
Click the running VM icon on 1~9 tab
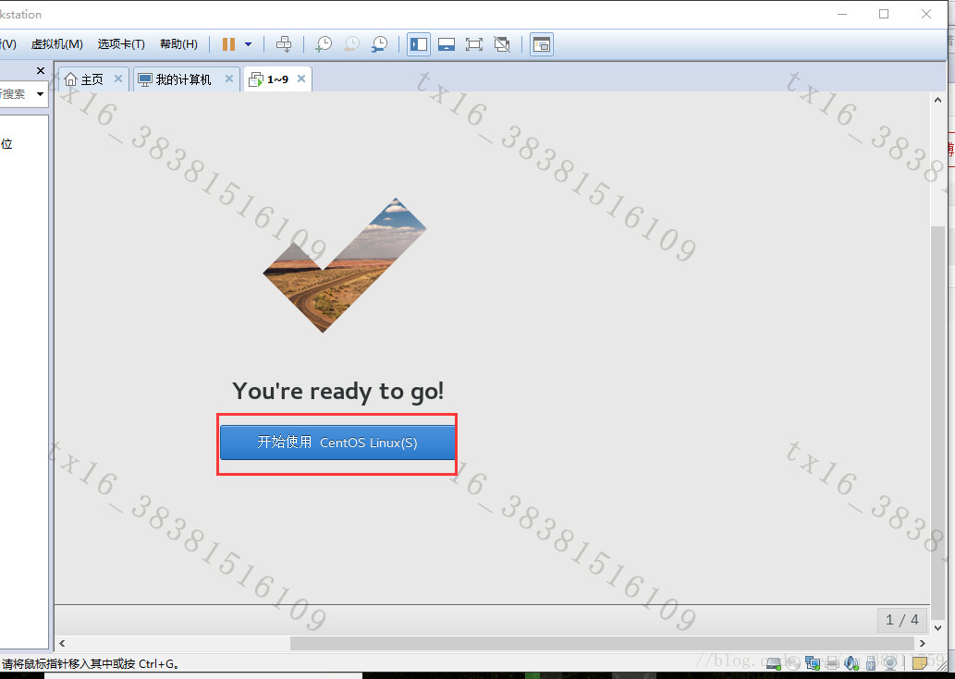click(256, 79)
